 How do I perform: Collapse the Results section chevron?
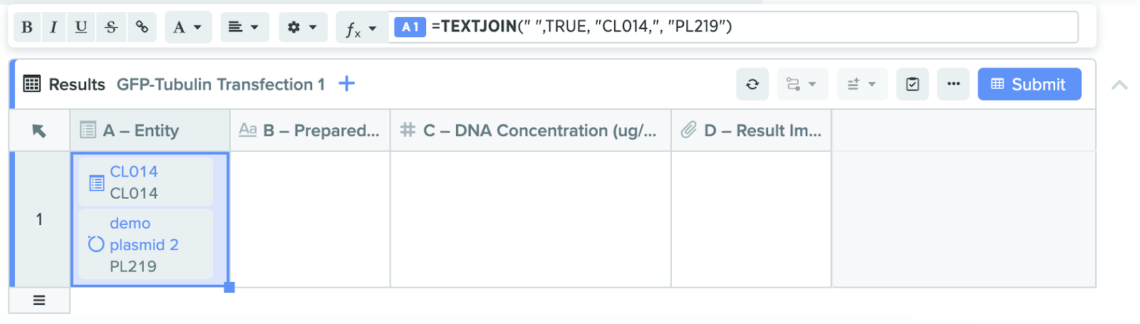coord(1119,85)
